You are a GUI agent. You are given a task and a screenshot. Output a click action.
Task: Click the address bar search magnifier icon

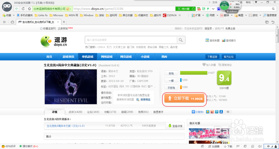click(273, 9)
